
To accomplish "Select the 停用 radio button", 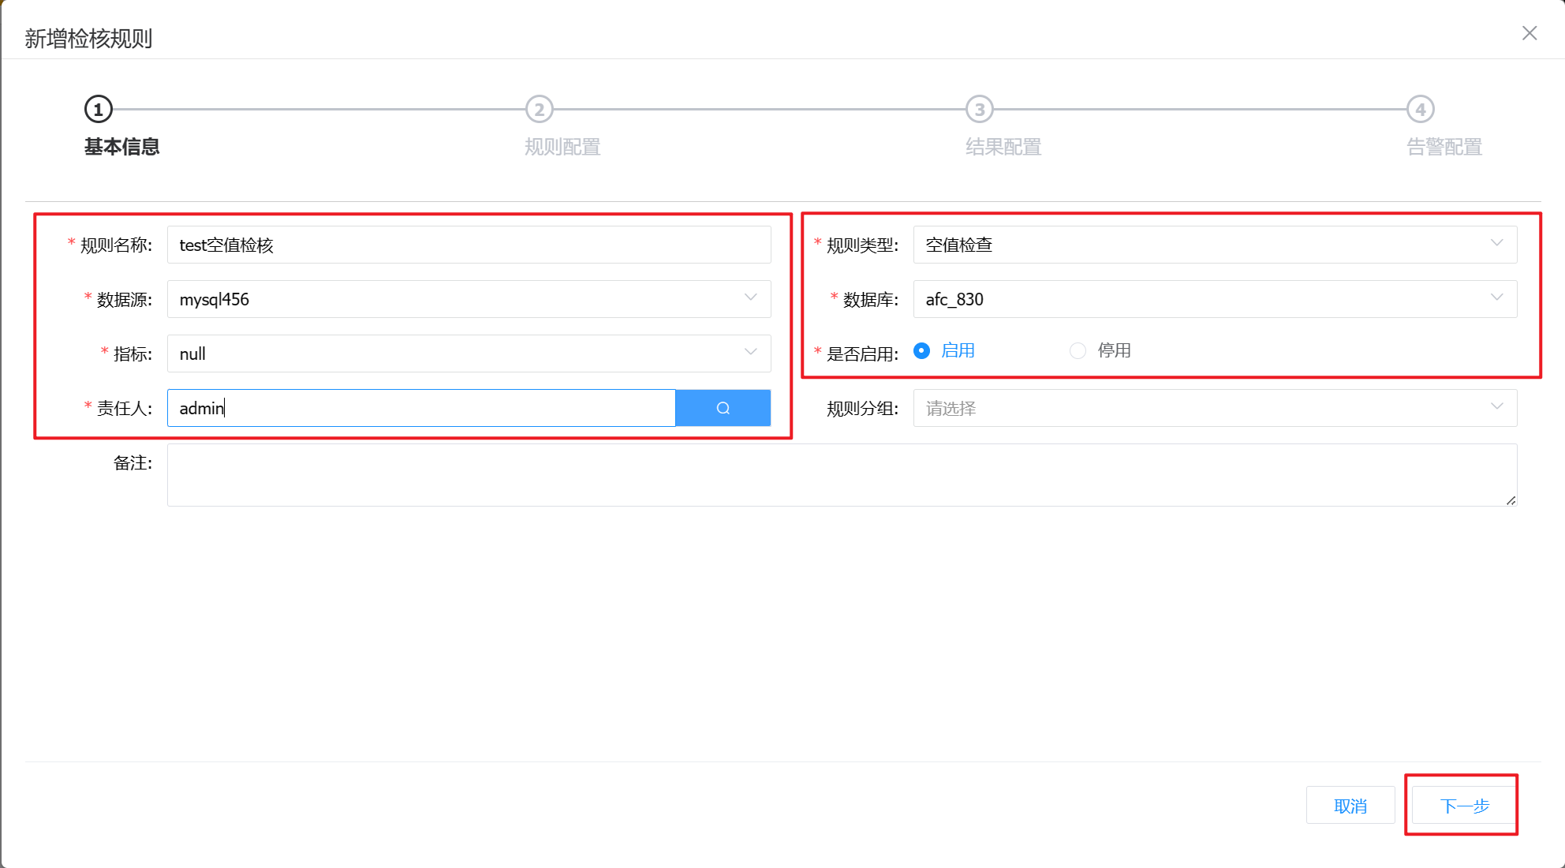I will pyautogui.click(x=1078, y=350).
